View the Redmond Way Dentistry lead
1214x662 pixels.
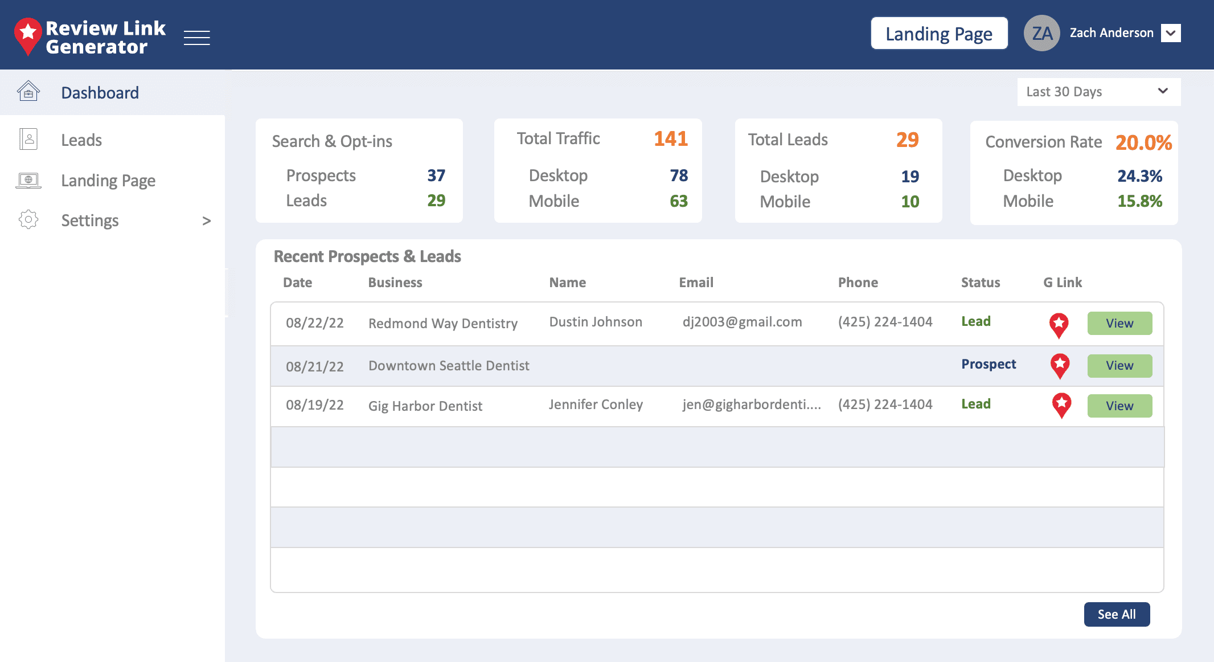1119,323
